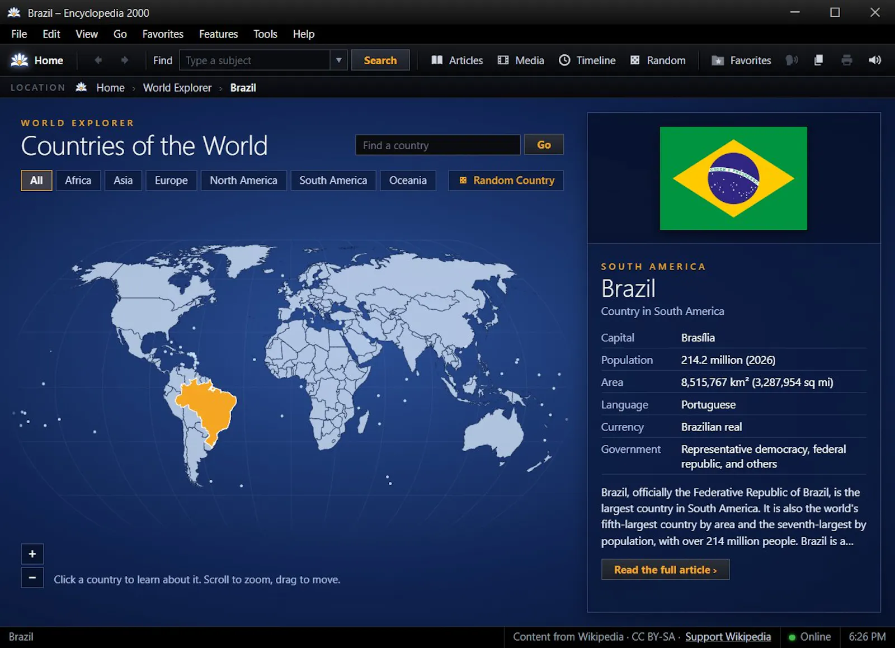Open the Go menu
The image size is (895, 648).
coord(120,34)
